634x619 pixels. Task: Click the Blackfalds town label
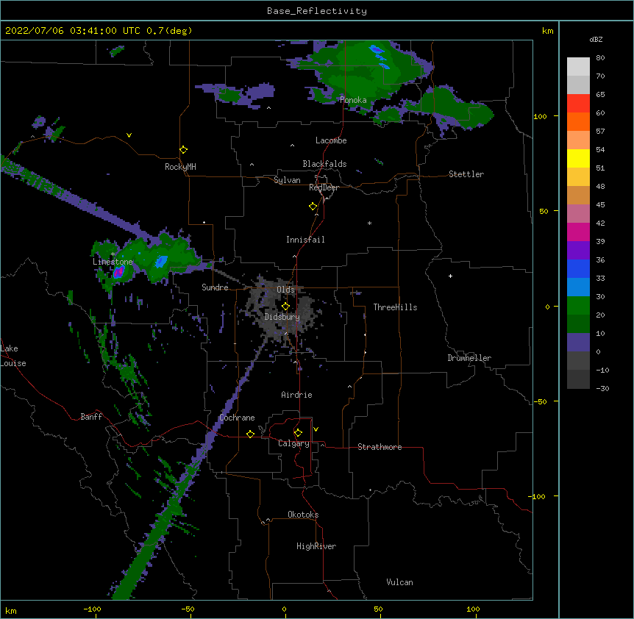[x=324, y=164]
